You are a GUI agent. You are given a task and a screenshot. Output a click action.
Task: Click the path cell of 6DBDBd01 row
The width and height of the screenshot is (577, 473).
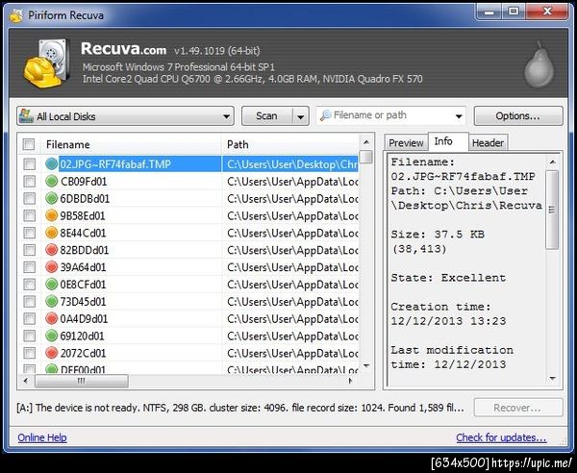click(290, 199)
